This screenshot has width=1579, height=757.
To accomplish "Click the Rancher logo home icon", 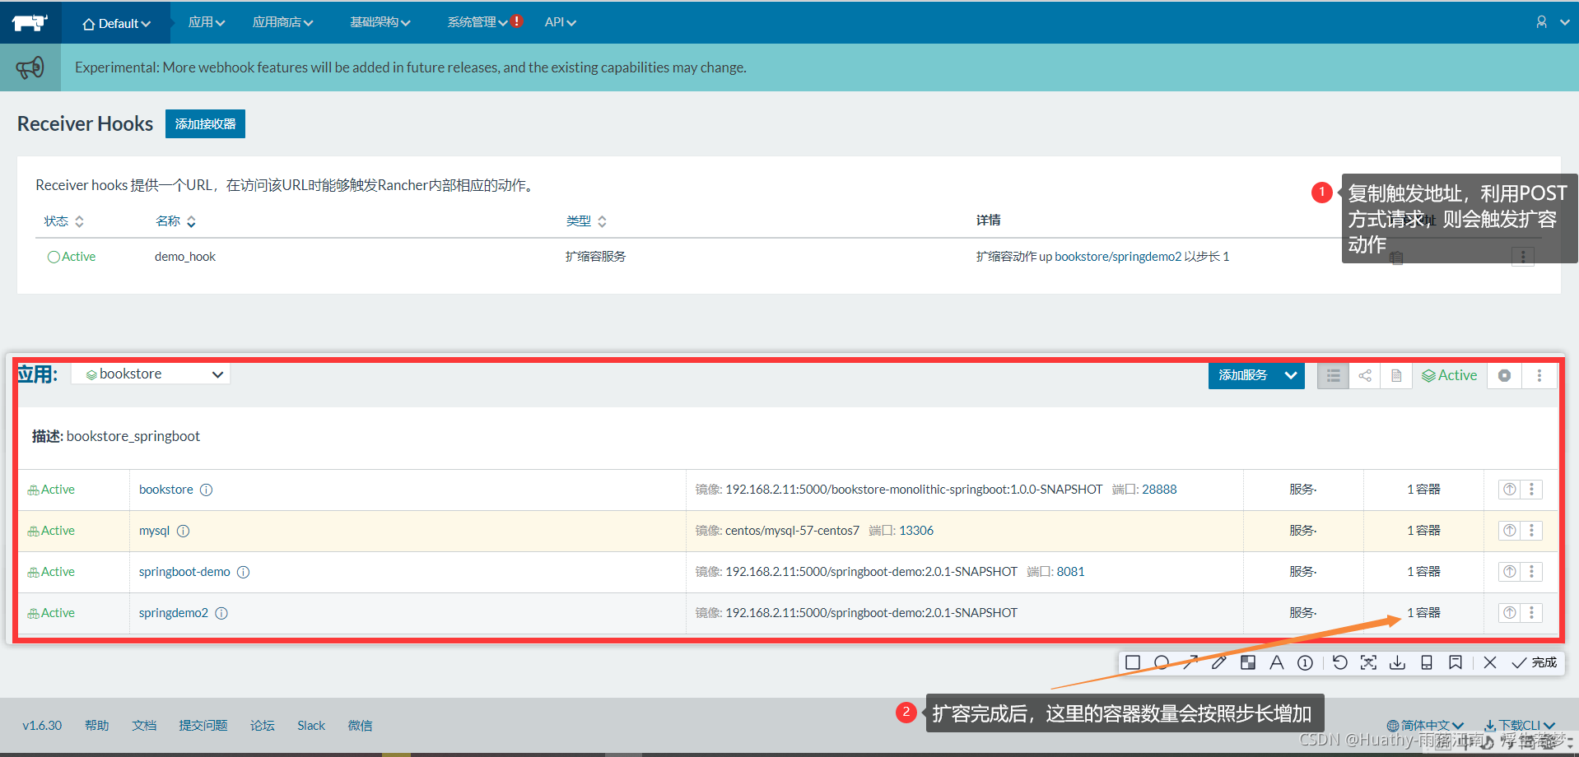I will (30, 22).
